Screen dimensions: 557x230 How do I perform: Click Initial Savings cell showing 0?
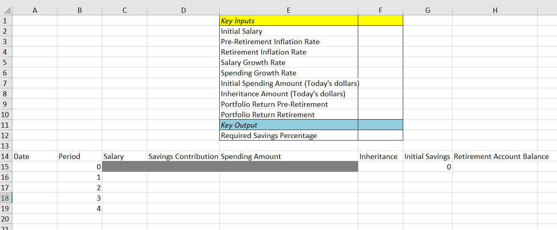pyautogui.click(x=428, y=167)
